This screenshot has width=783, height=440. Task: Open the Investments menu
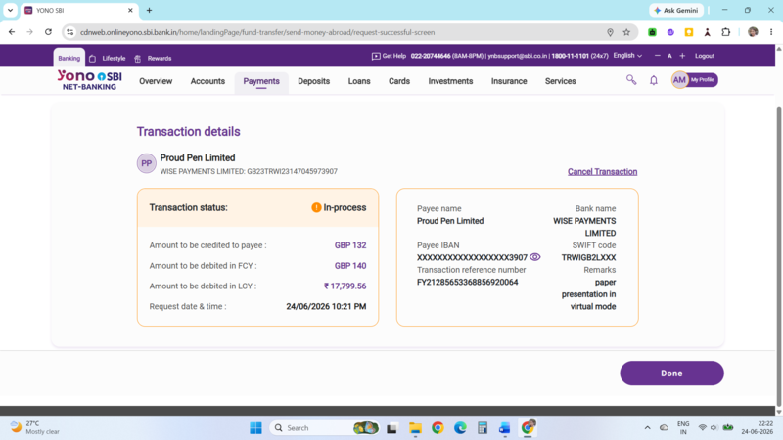pos(450,81)
